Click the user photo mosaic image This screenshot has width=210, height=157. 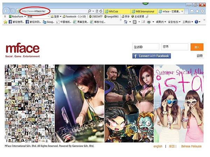point(30,104)
